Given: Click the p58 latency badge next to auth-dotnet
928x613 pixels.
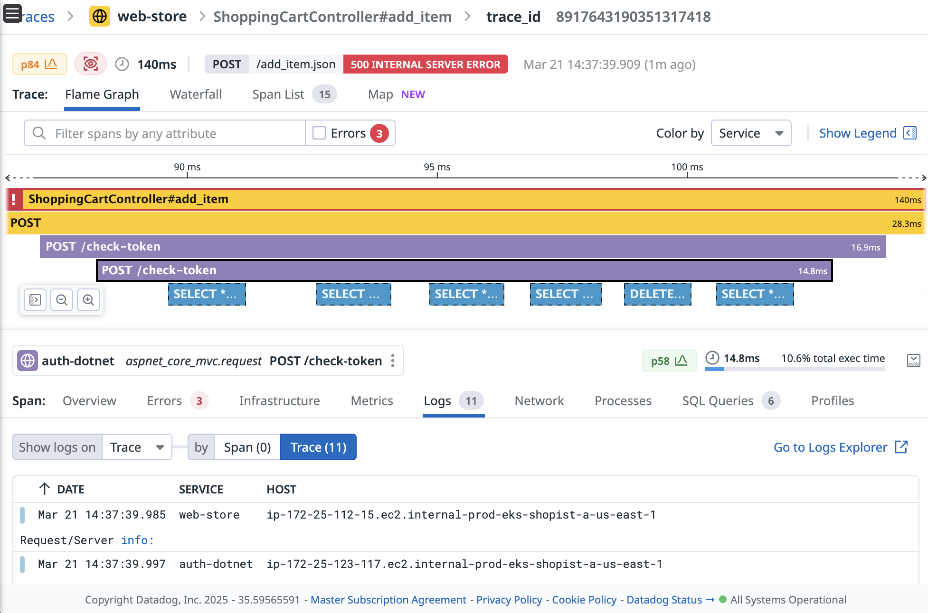Looking at the screenshot, I should coord(669,361).
